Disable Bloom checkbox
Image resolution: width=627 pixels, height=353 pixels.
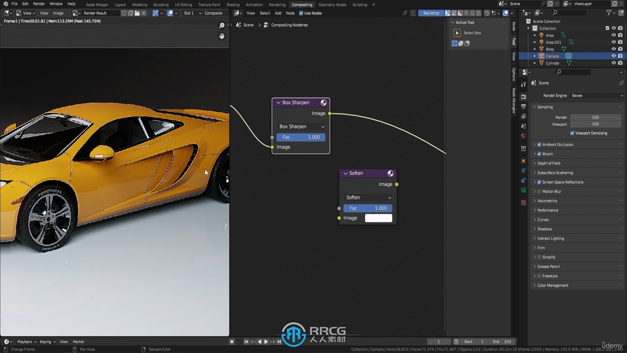click(x=539, y=154)
